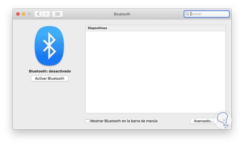Image resolution: width=244 pixels, height=146 pixels.
Task: Click the magnifier icon in search field
Action: pos(187,14)
